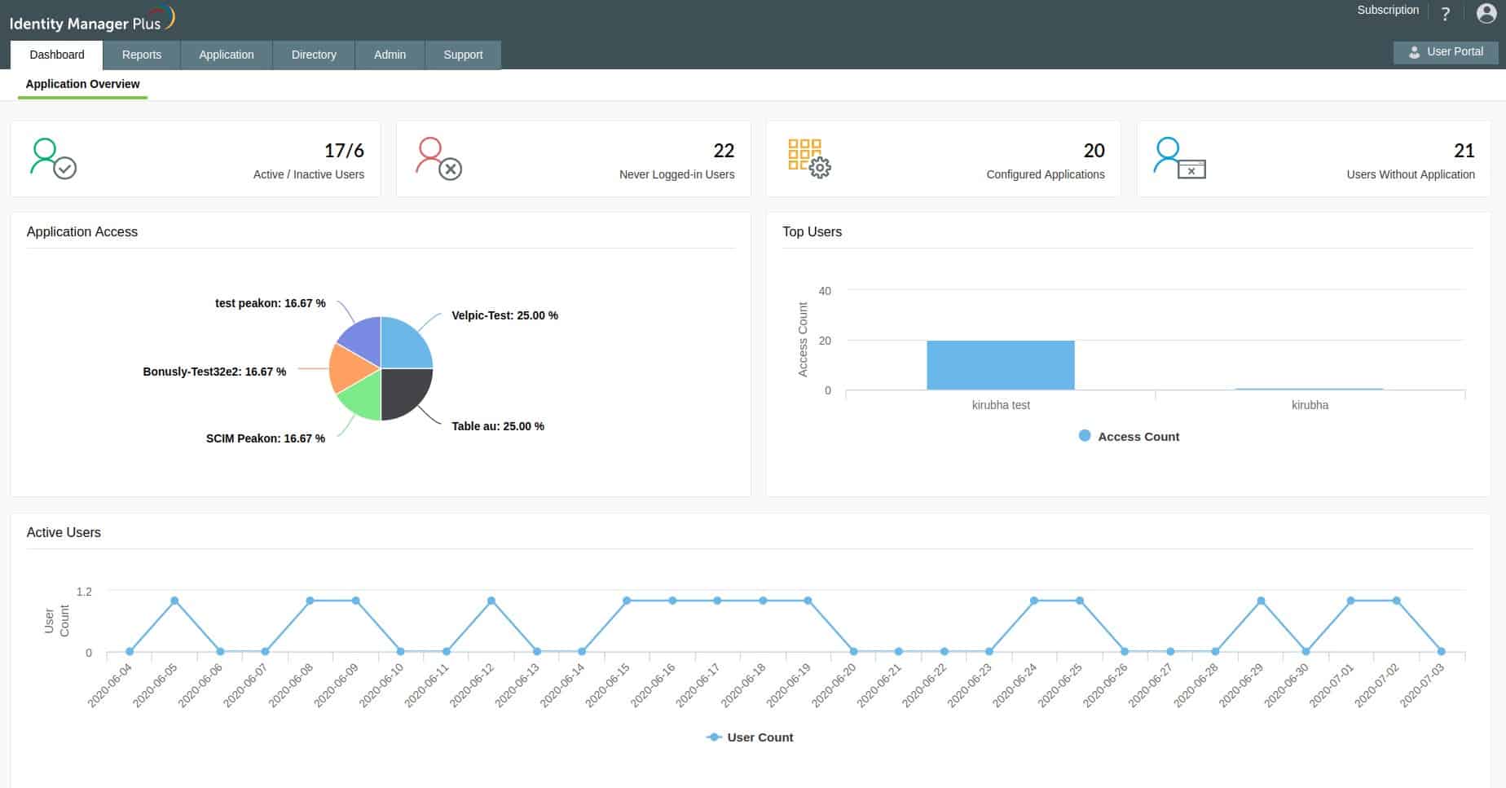Click the Active Users panel heading
Viewport: 1506px width, 788px height.
64,532
